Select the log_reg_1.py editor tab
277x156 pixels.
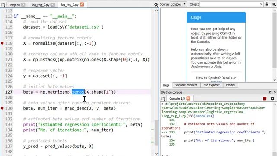(70, 5)
